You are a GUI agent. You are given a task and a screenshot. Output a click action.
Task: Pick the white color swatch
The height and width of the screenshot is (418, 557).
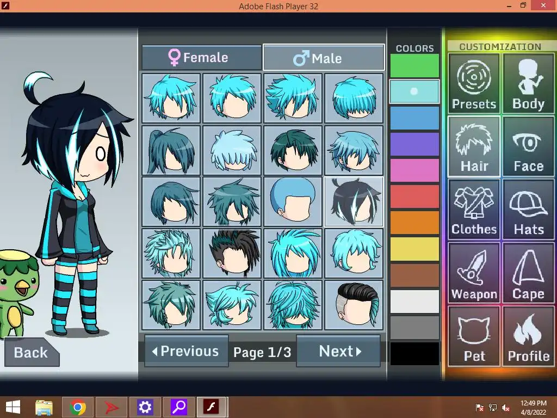[414, 302]
